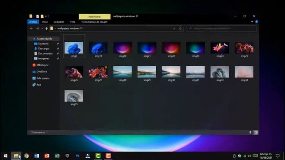
Task: Open Imágenes in the sidebar
Action: 44,58
